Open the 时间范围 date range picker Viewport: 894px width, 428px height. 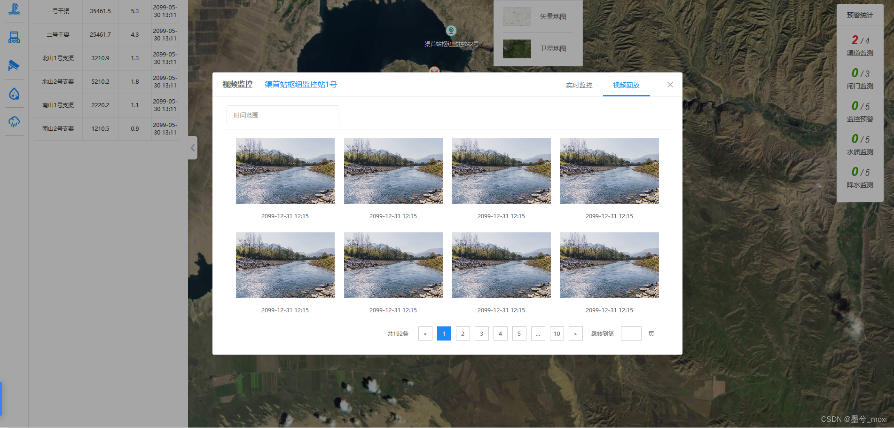pyautogui.click(x=282, y=114)
